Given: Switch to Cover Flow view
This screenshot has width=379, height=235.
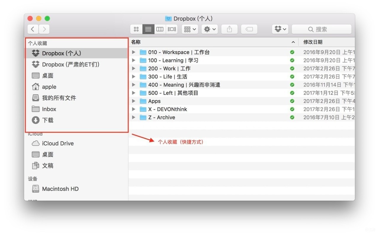Looking at the screenshot, I should 172,29.
